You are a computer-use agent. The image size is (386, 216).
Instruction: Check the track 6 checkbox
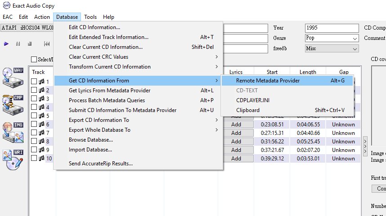(34, 124)
